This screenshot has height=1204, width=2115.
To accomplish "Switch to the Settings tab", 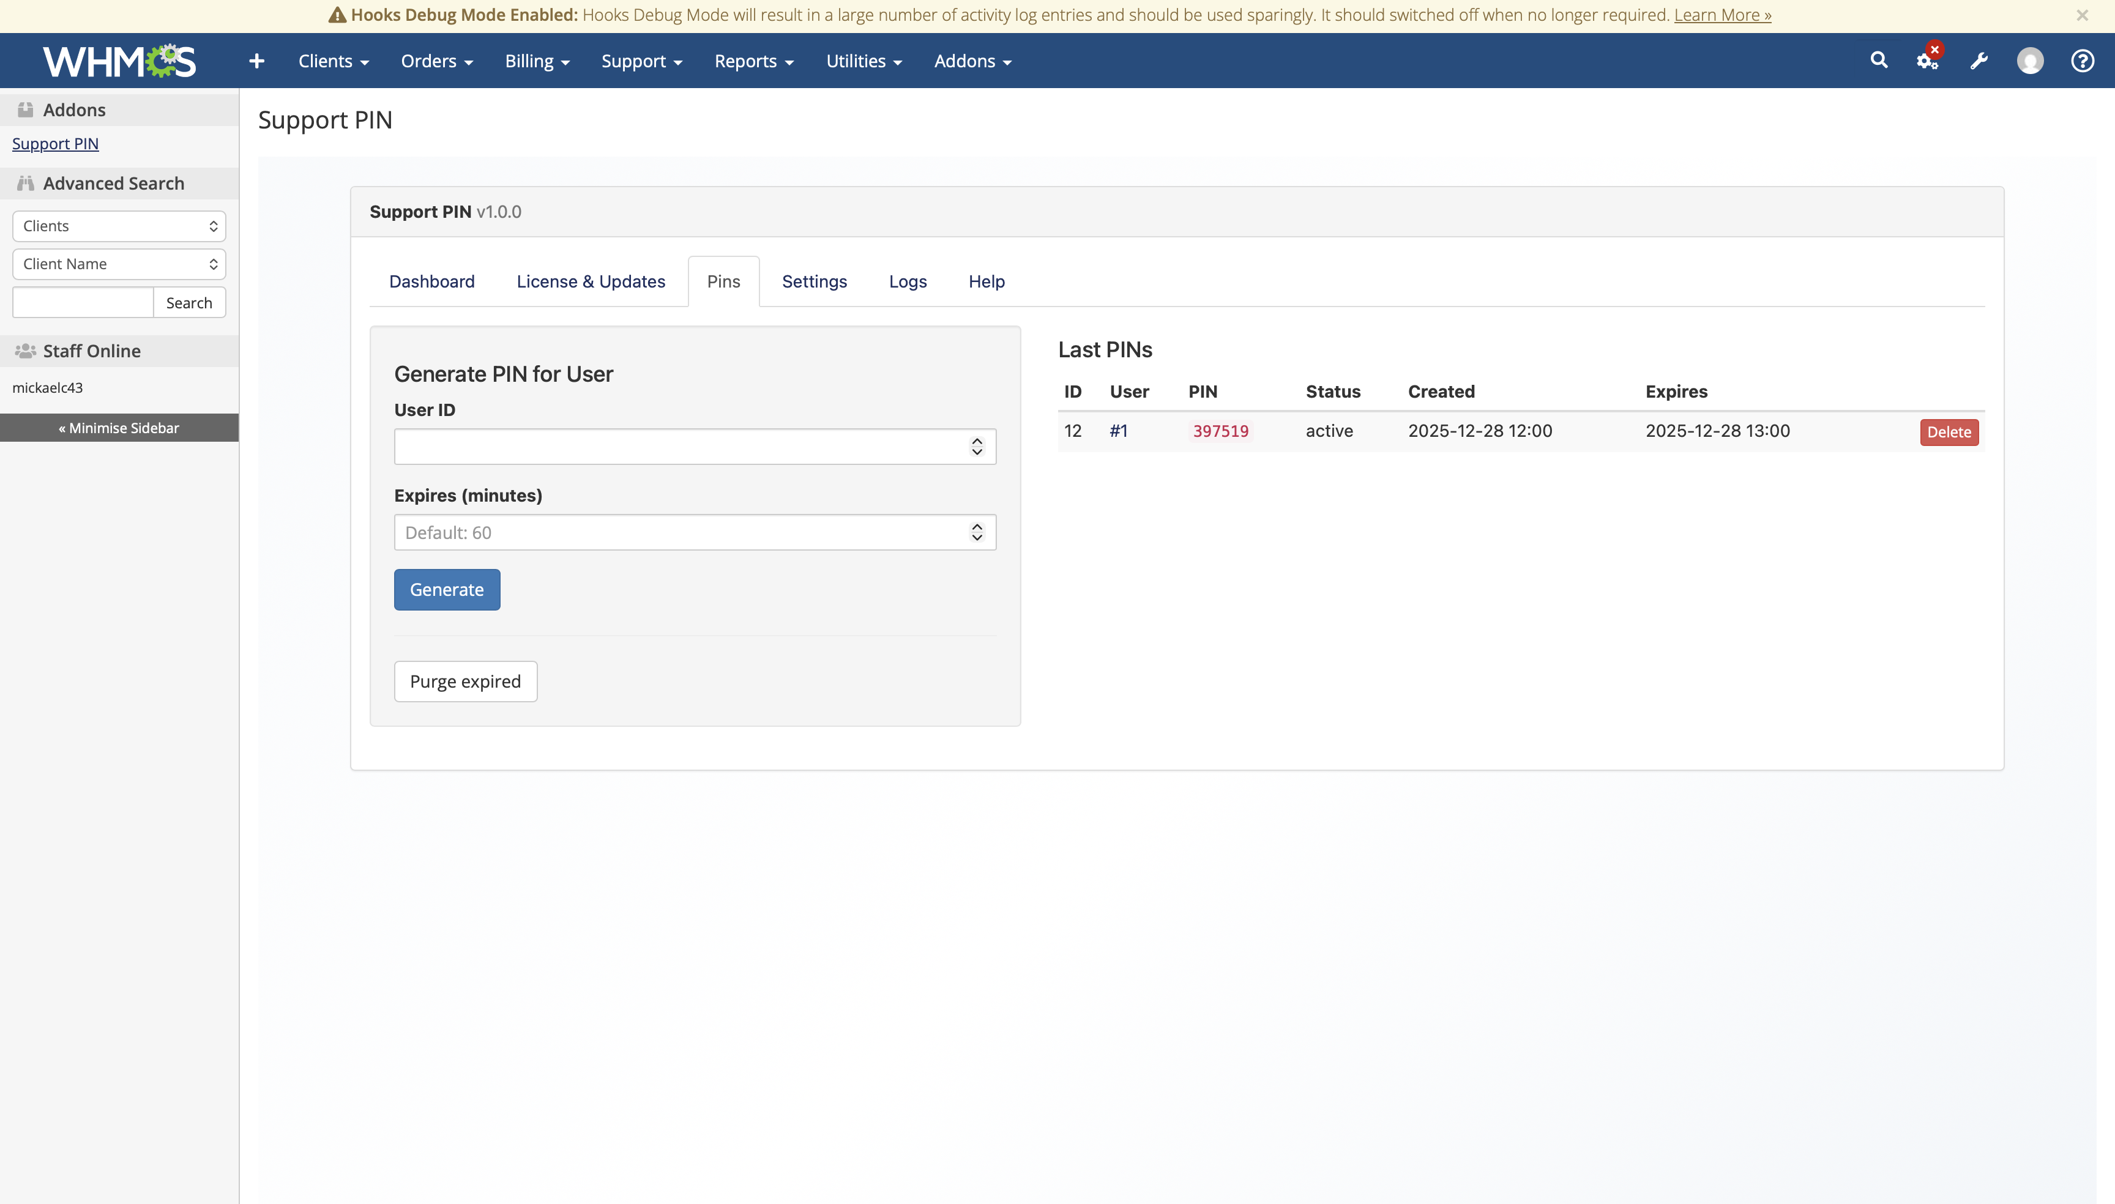I will 814,282.
